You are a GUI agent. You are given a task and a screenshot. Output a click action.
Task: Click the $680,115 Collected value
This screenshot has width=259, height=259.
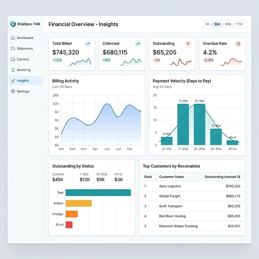click(115, 52)
